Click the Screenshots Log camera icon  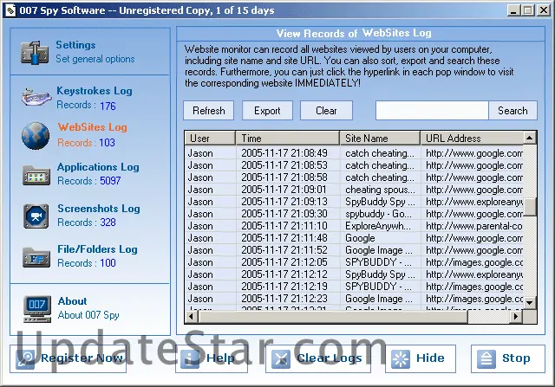pyautogui.click(x=36, y=216)
